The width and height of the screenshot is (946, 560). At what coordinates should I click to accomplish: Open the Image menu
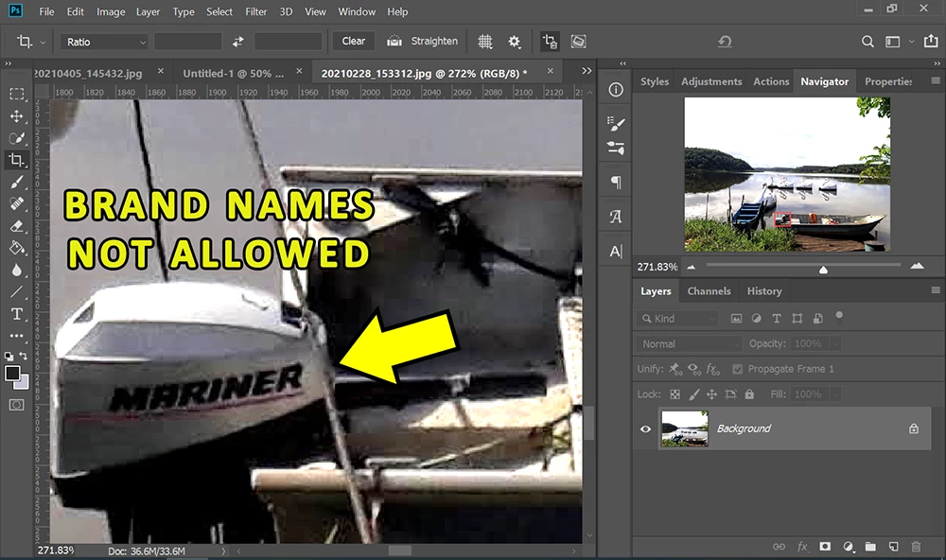click(111, 11)
